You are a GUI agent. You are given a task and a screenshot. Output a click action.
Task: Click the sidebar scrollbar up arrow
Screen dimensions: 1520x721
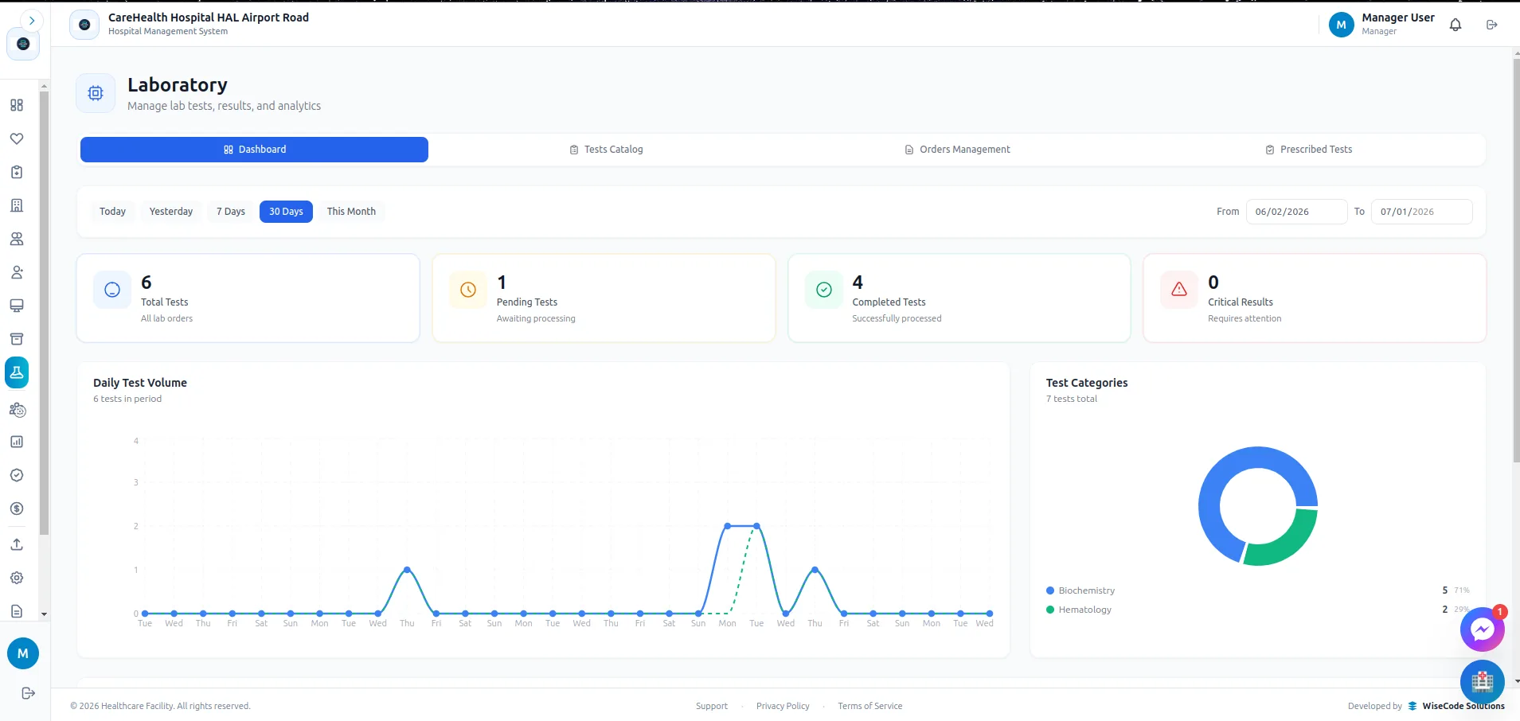pyautogui.click(x=44, y=86)
